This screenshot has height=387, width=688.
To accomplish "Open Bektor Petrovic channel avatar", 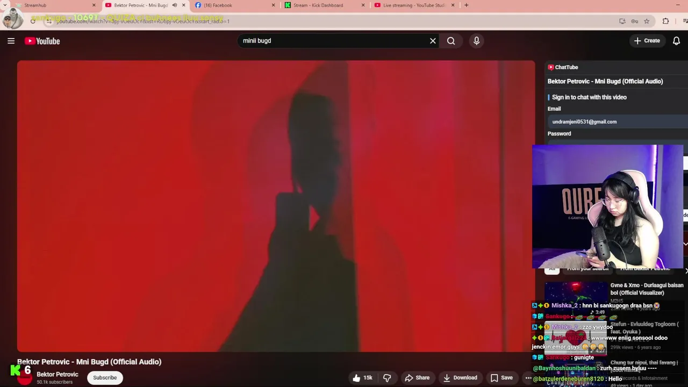I will pyautogui.click(x=25, y=378).
